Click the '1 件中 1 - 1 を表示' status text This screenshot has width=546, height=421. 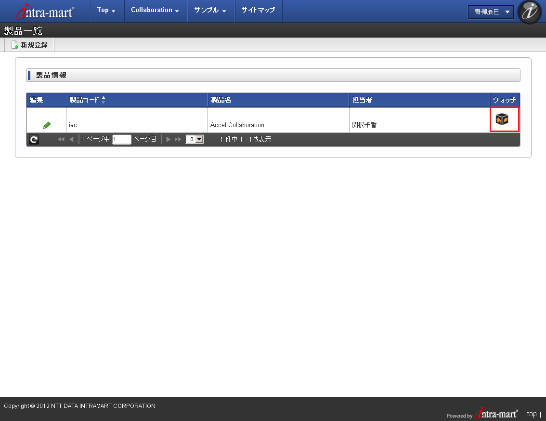pos(246,139)
